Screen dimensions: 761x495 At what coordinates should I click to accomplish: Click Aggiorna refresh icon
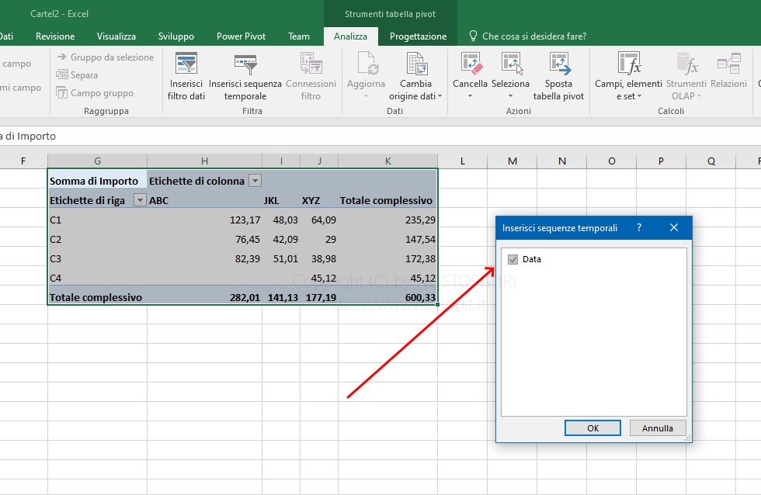[x=367, y=64]
